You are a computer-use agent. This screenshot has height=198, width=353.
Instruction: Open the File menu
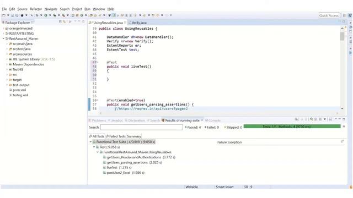(x=4, y=9)
